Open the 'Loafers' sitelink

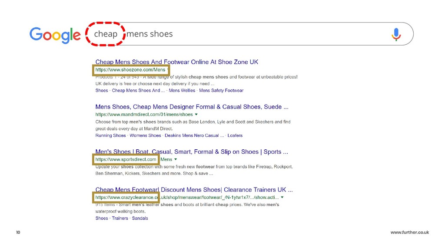235,135
